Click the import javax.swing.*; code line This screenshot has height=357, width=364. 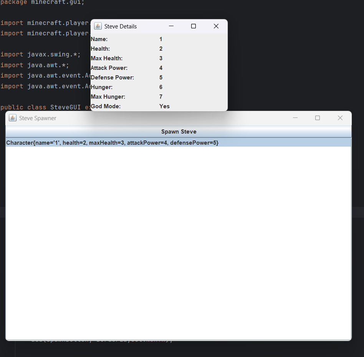pyautogui.click(x=40, y=55)
